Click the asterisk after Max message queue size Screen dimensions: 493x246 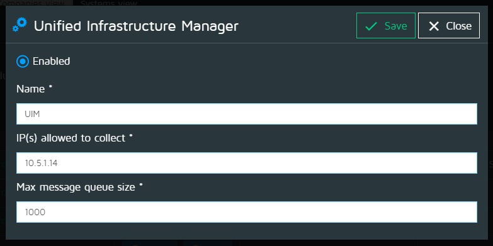click(141, 186)
